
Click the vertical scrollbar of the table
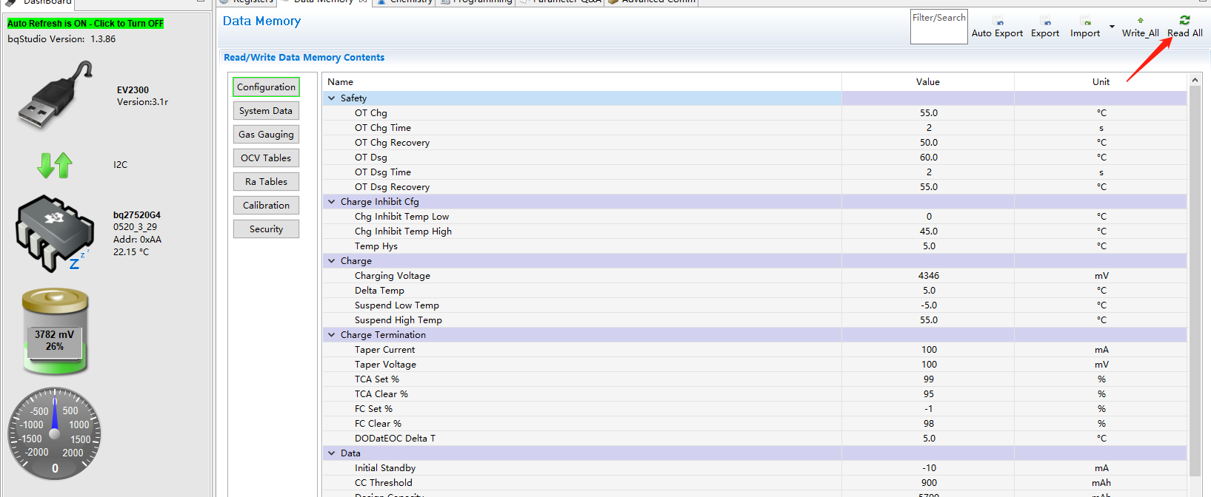[1195, 281]
